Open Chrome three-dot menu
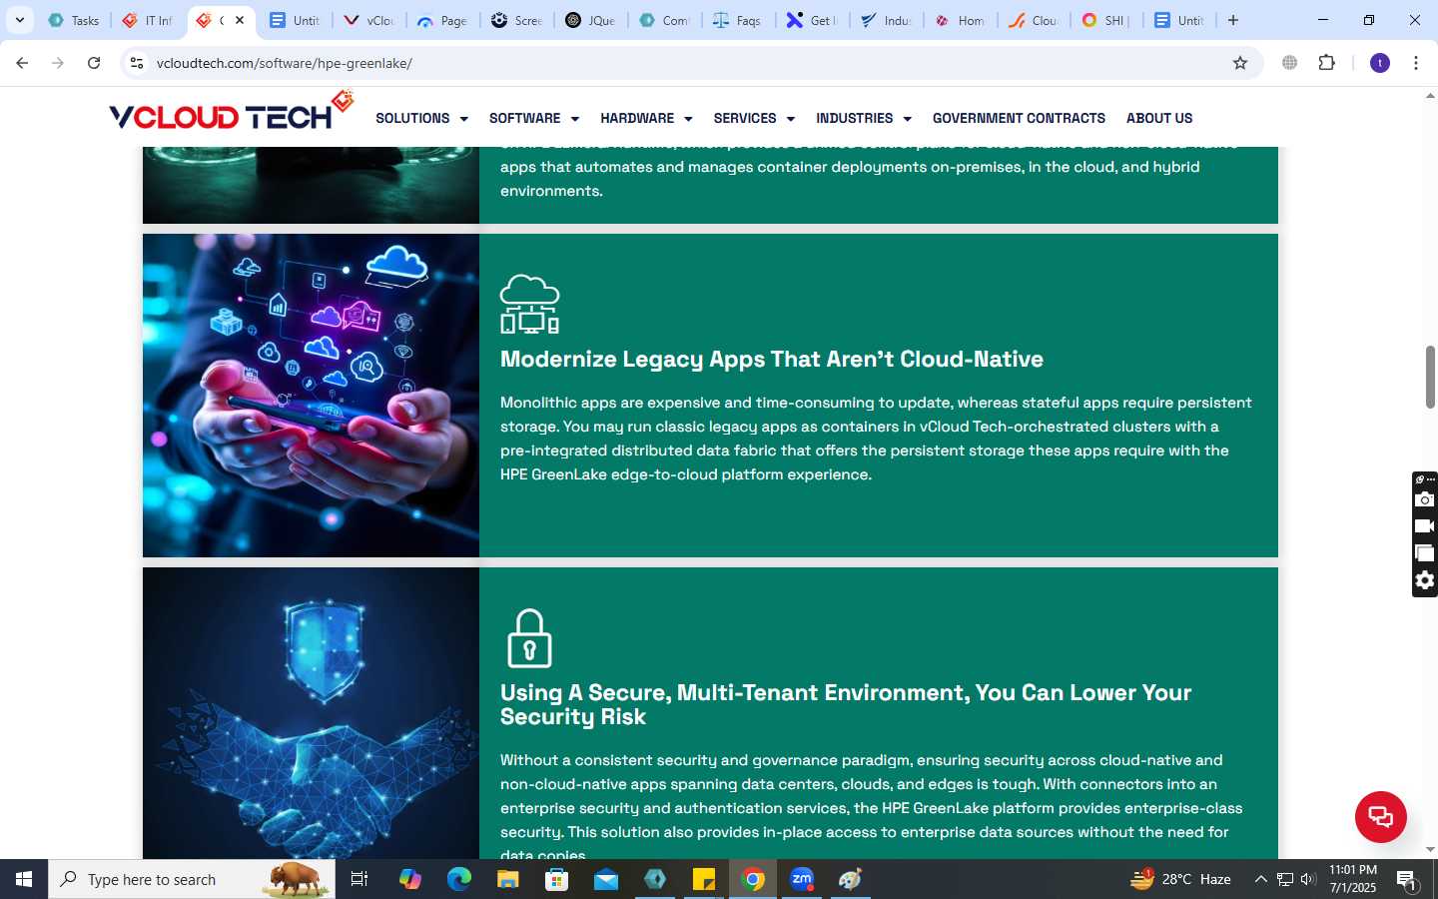 1416,63
